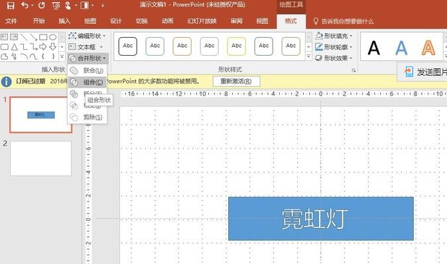Image resolution: width=447 pixels, height=264 pixels.
Task: Select the rounded rectangle shape
Action: tap(4, 46)
